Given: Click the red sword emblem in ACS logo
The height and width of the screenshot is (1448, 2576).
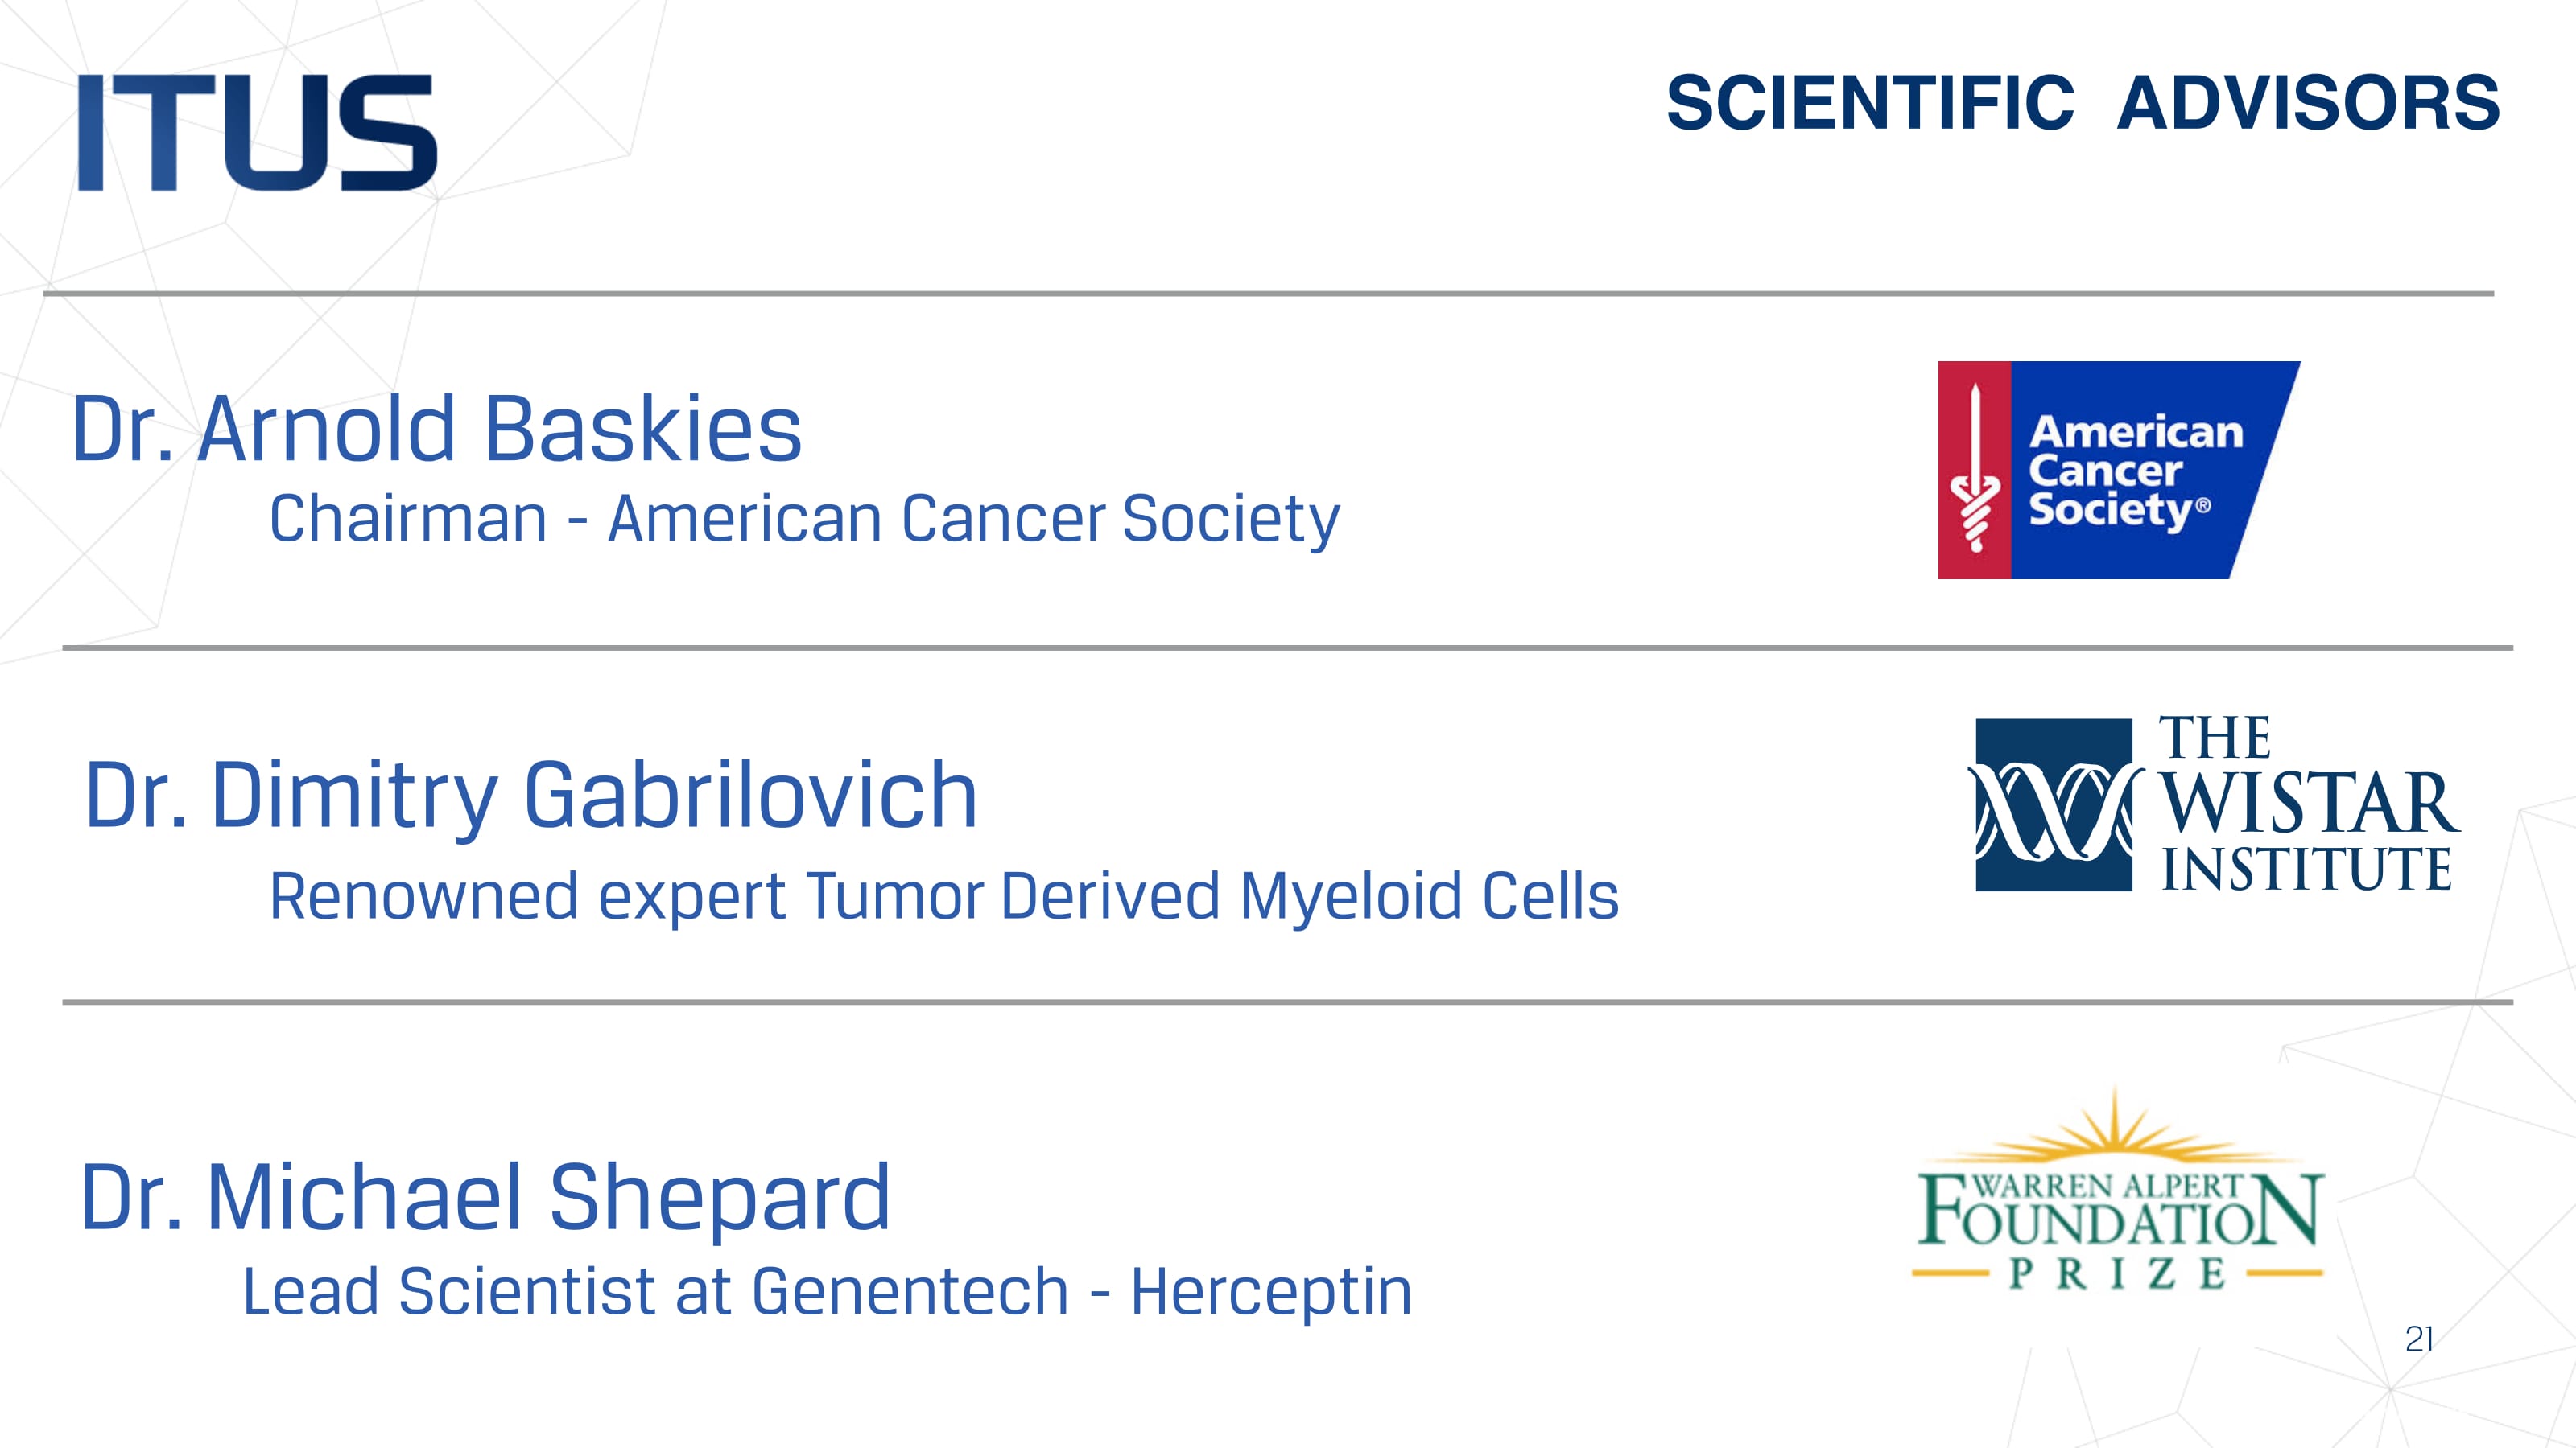Looking at the screenshot, I should 1974,470.
